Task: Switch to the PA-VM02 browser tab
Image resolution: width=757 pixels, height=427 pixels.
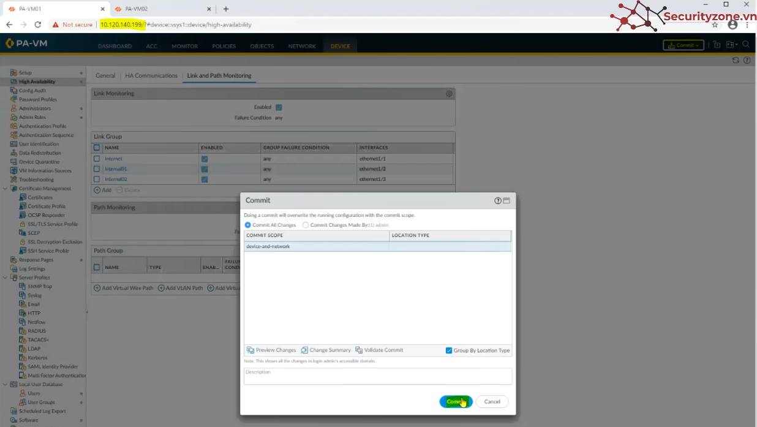Action: coord(163,9)
